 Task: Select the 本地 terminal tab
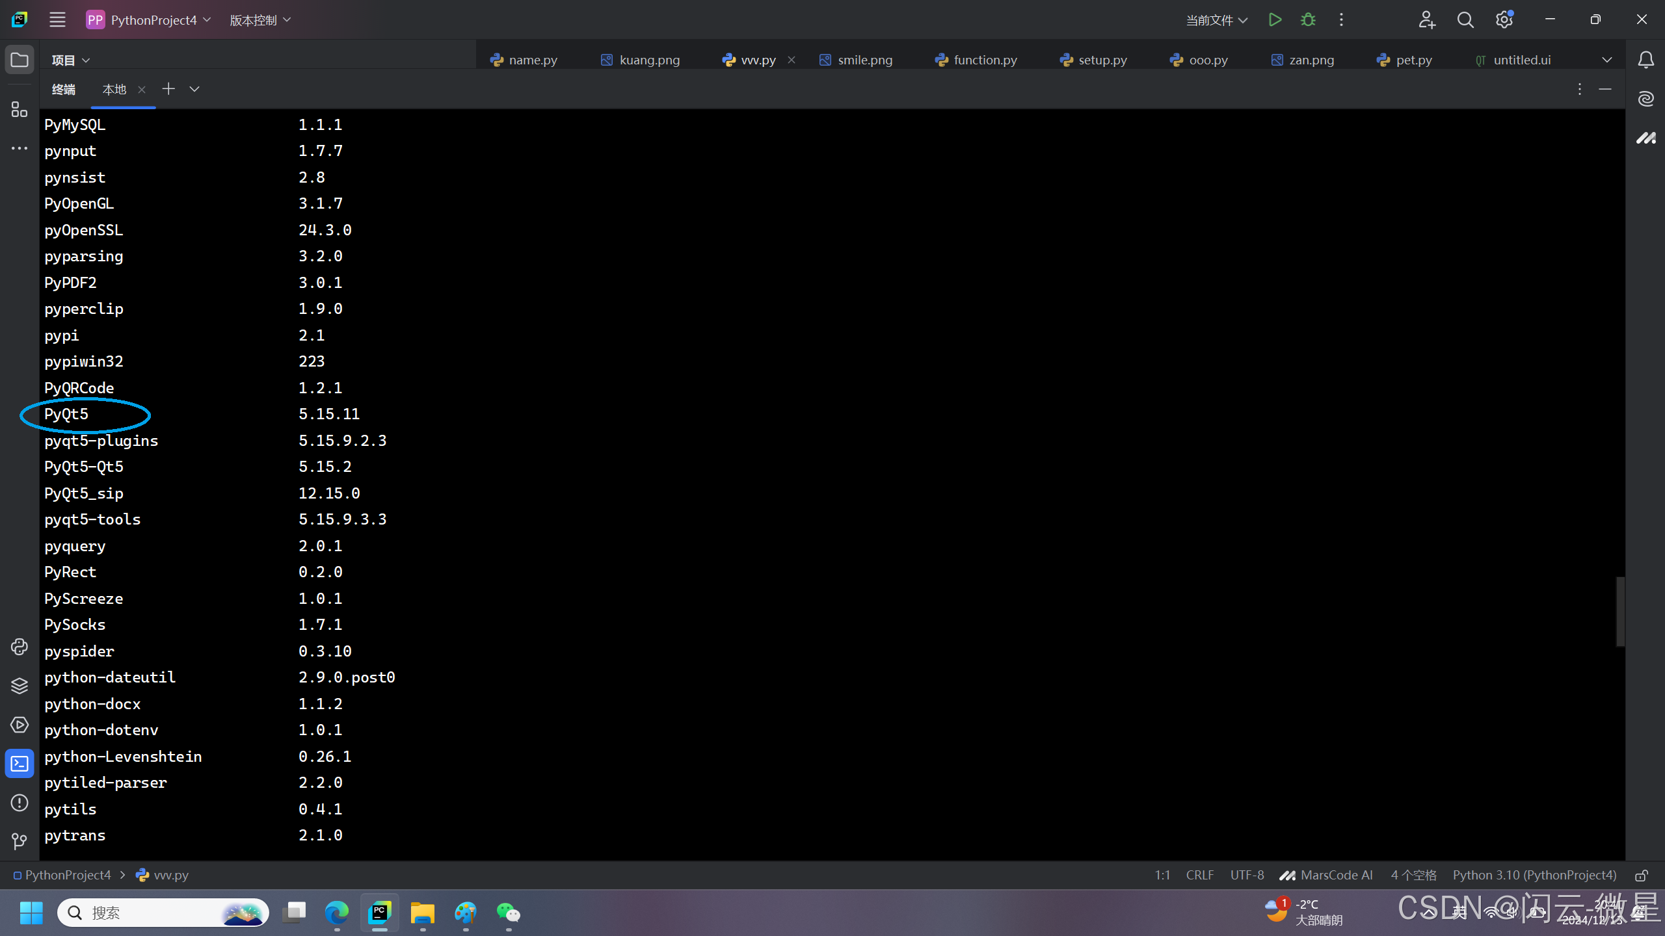point(114,89)
